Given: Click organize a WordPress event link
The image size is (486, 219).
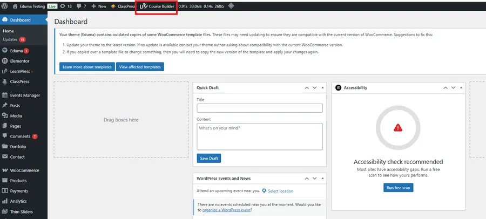Looking at the screenshot, I should click(x=226, y=210).
